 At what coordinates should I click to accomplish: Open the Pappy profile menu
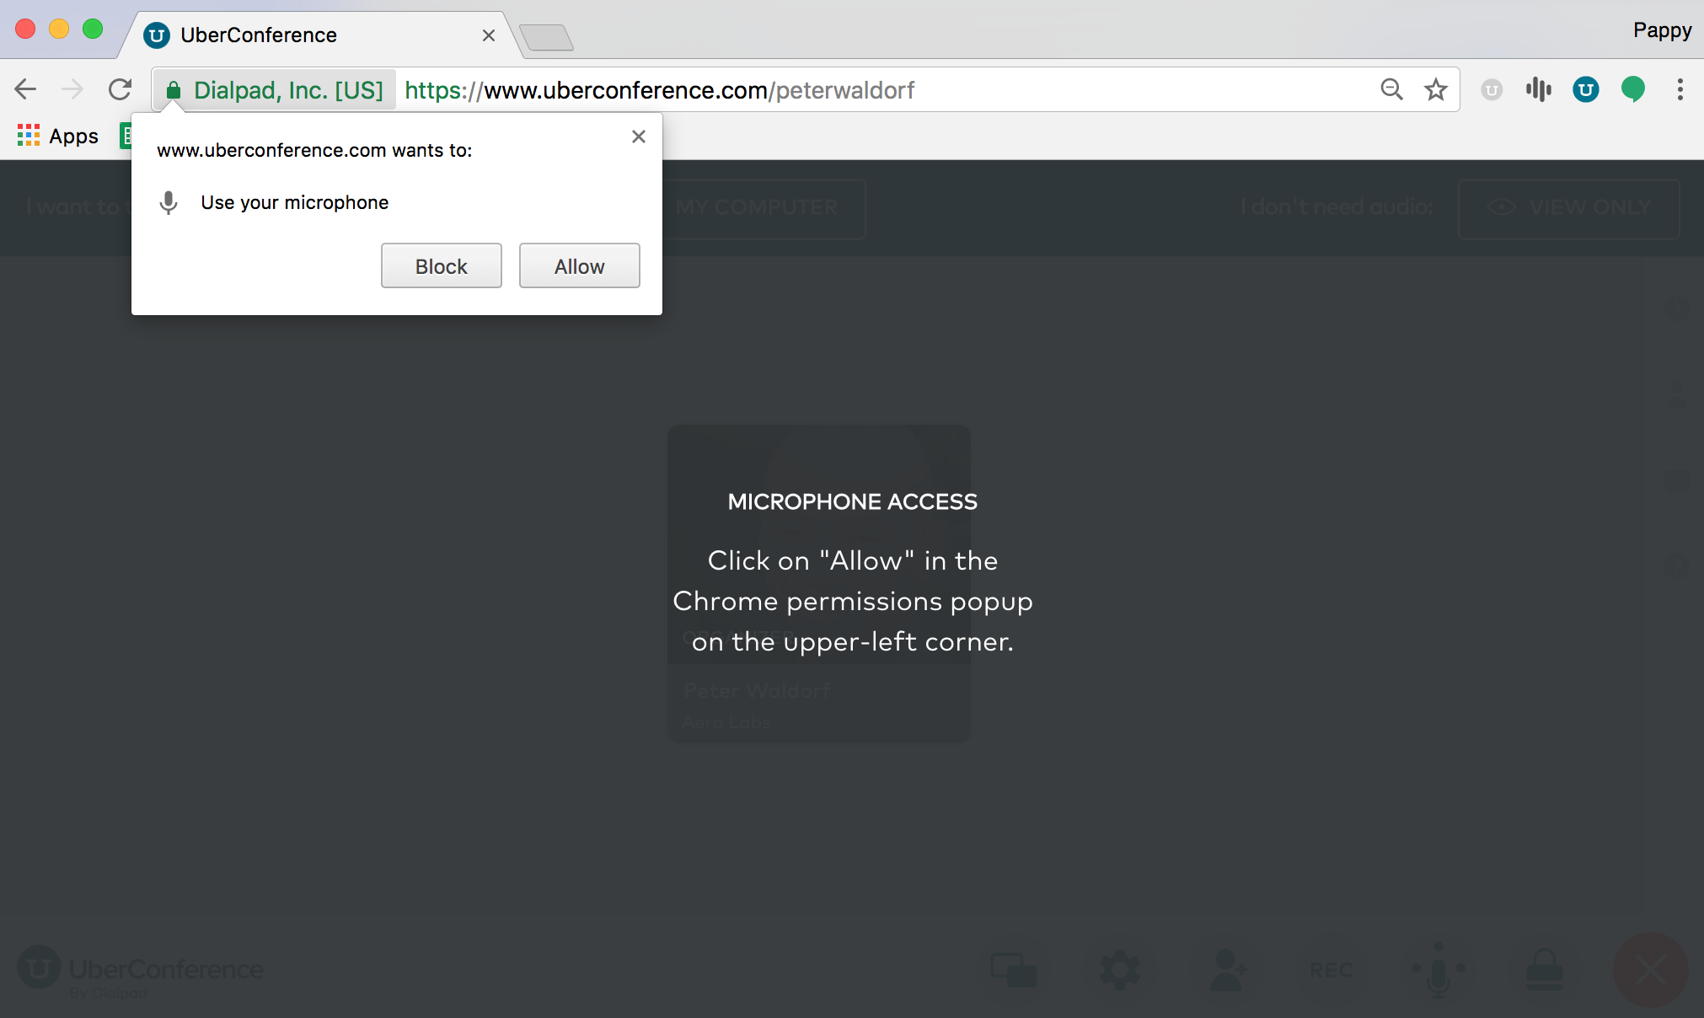(x=1661, y=30)
